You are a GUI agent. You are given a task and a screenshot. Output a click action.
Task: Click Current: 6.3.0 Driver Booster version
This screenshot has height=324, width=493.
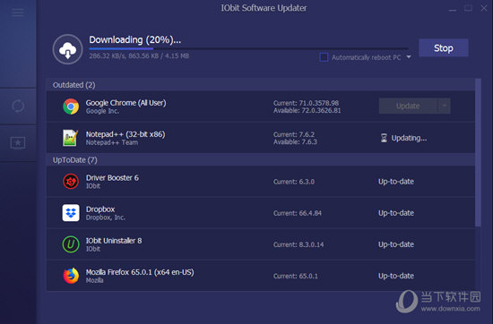pos(294,182)
